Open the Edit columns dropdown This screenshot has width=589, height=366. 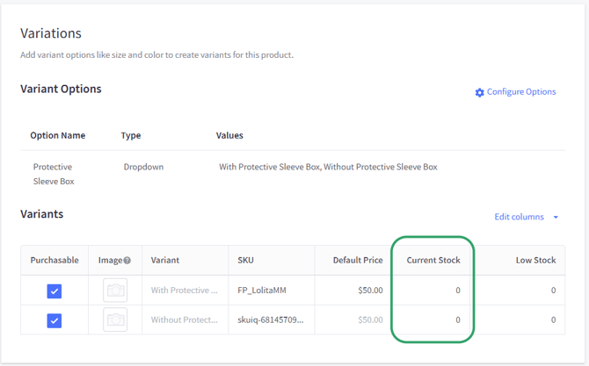coord(526,217)
